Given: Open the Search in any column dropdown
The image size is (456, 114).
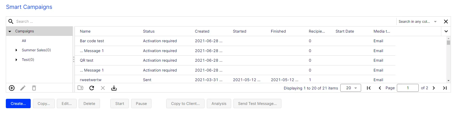Looking at the screenshot, I should click(417, 21).
